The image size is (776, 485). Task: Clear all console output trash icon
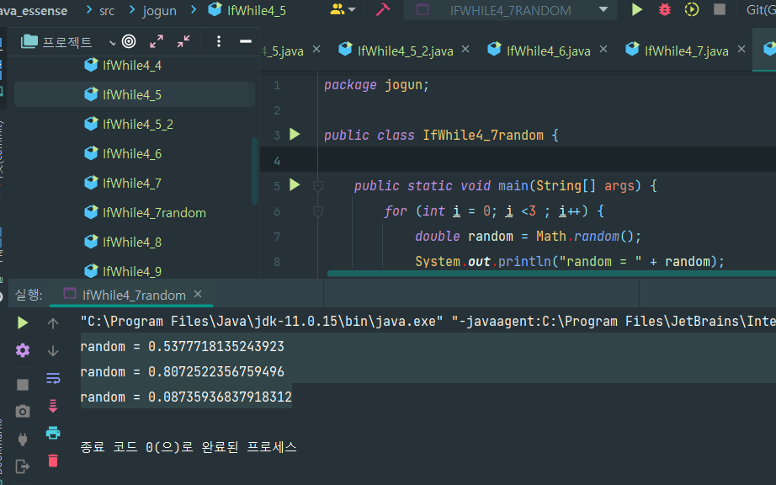coord(53,461)
